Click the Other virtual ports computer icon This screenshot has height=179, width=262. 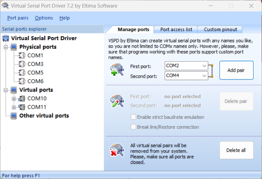tap(14, 116)
